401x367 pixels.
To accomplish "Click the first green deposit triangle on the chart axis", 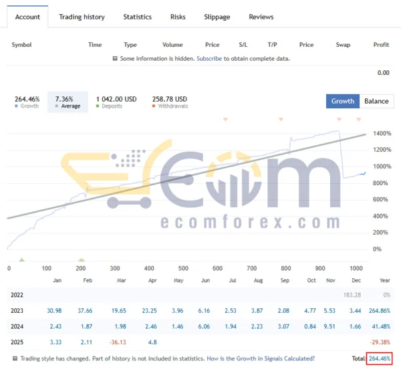I will [x=21, y=259].
